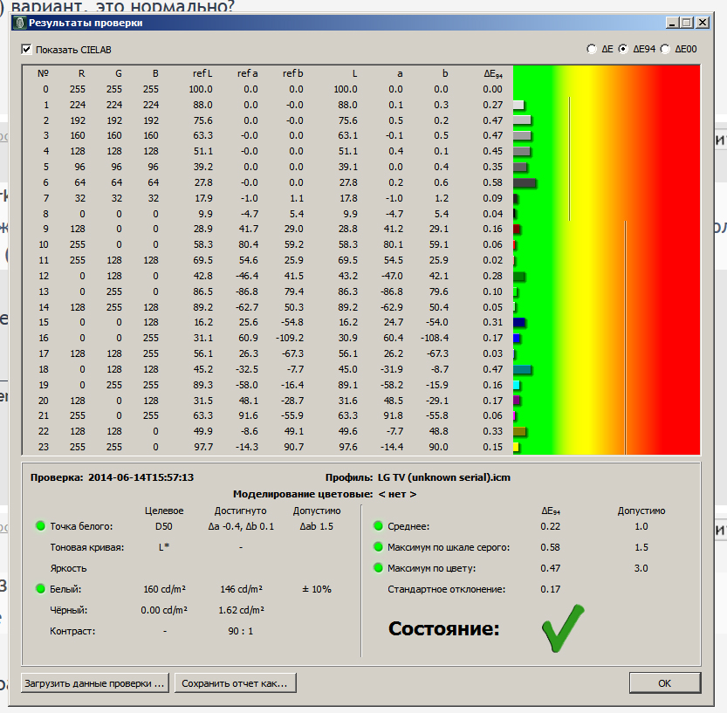This screenshot has width=727, height=713.
Task: Click Сохранить отчет как button
Action: coord(236,683)
